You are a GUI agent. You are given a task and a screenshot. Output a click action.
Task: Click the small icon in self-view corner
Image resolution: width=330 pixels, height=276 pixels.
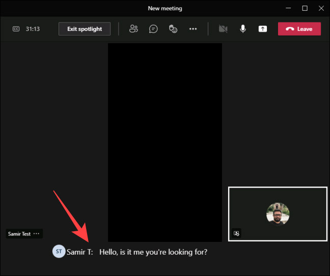coord(236,233)
